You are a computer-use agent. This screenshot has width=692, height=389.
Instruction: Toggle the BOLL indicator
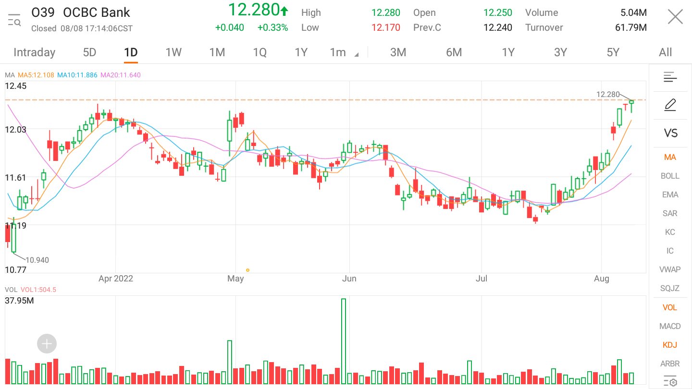670,176
